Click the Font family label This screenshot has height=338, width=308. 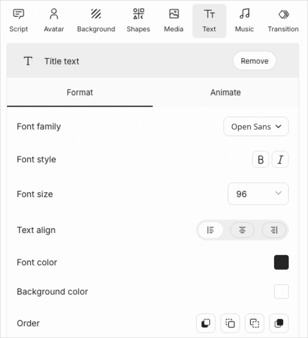click(39, 126)
